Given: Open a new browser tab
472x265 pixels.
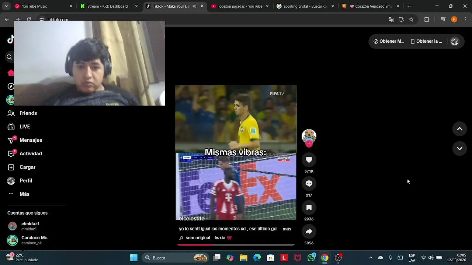Looking at the screenshot, I should 409,6.
